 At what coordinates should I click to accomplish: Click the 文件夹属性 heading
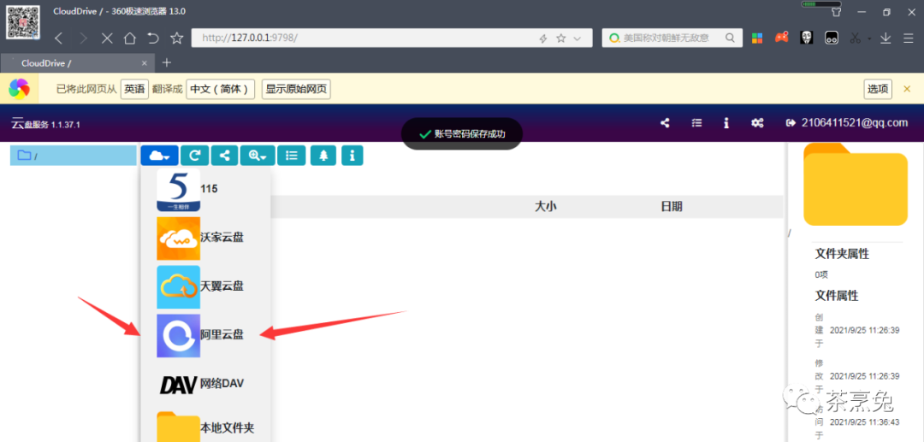(x=842, y=254)
